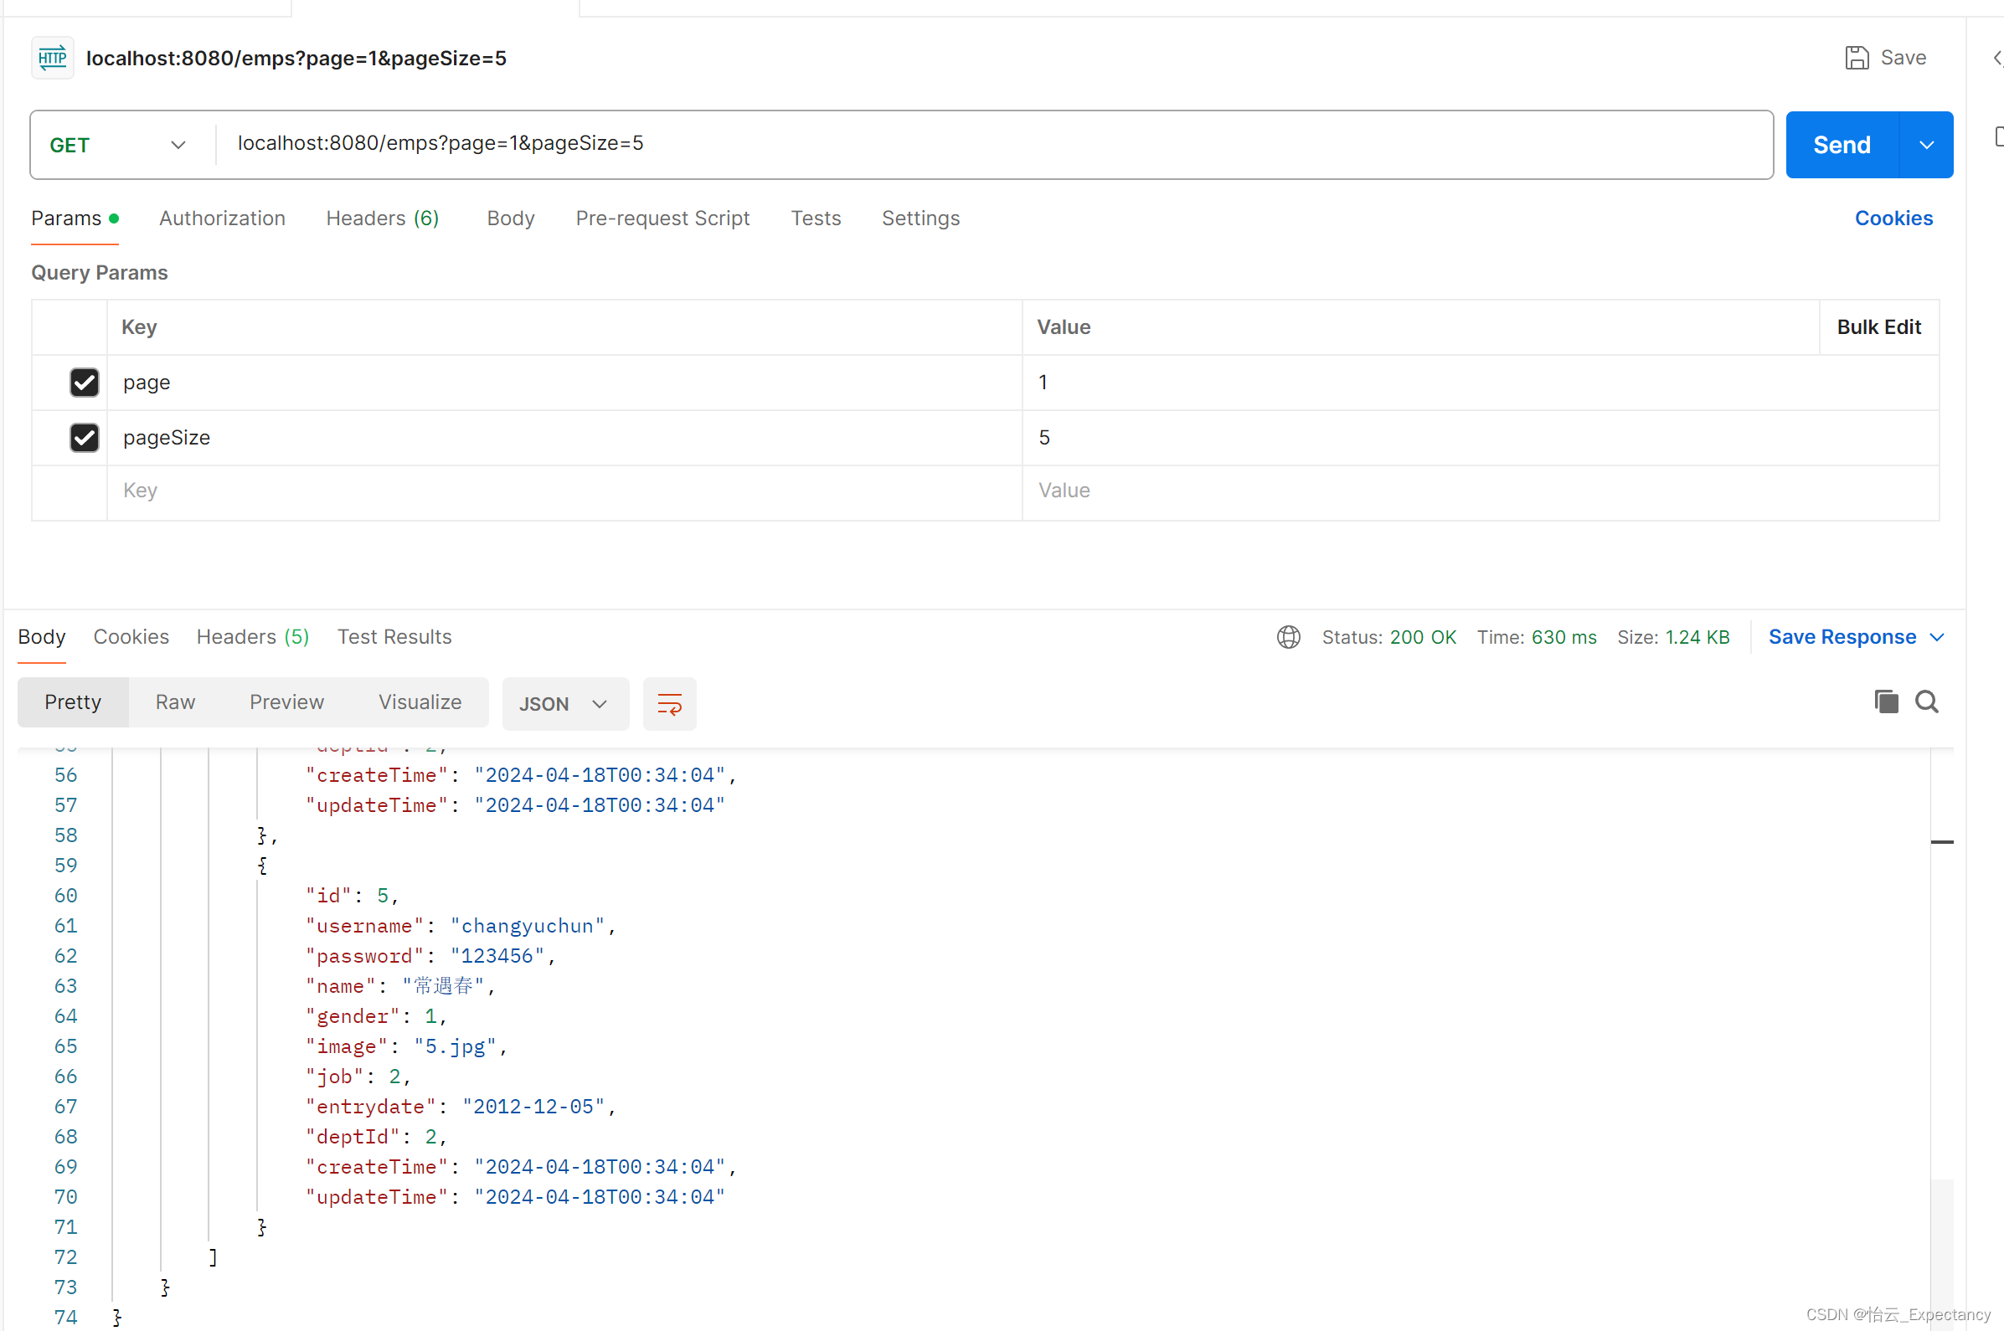Toggle line wrapping in response viewer

(669, 704)
